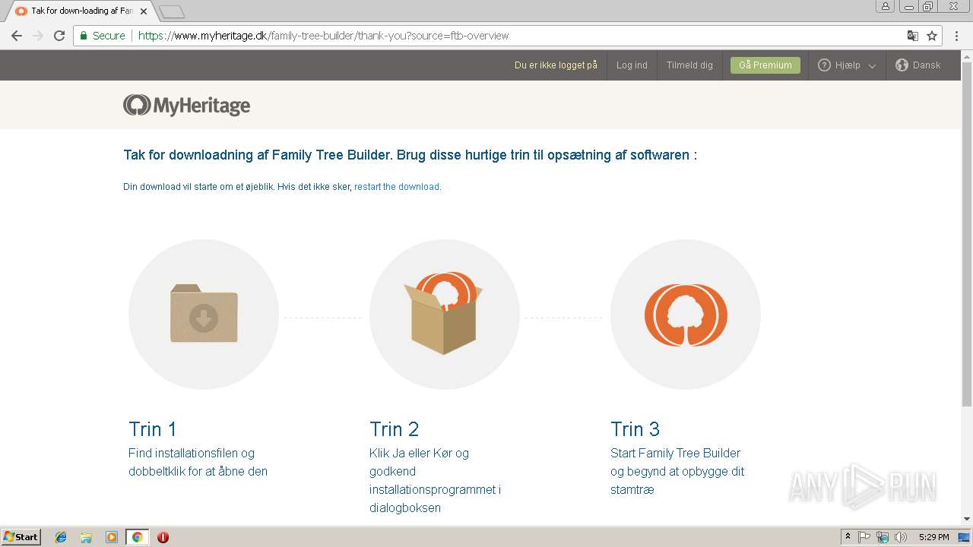Click the volume speaker tray icon
Viewport: 973px width, 547px height.
pos(901,537)
